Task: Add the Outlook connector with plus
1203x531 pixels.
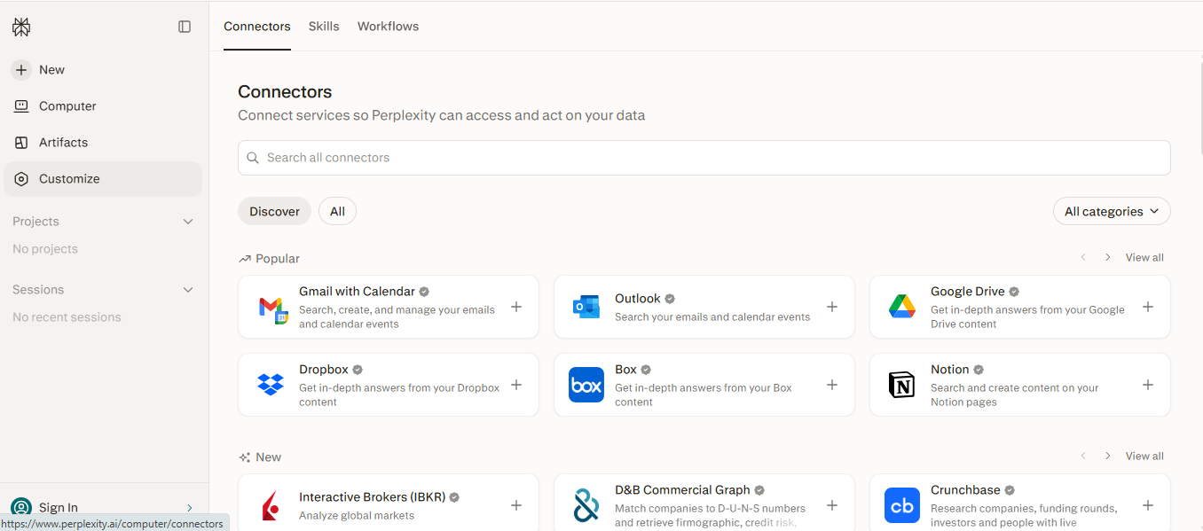Action: click(832, 307)
